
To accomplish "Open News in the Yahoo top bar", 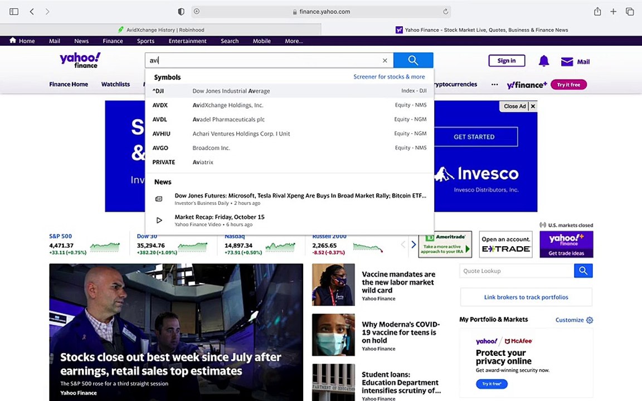I will click(81, 41).
